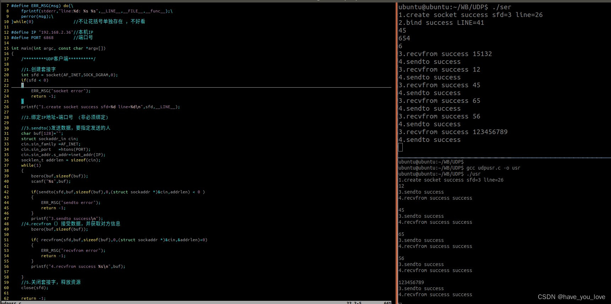Click the 'scanf("%s",buf);' line
The width and height of the screenshot is (611, 304).
click(51, 181)
